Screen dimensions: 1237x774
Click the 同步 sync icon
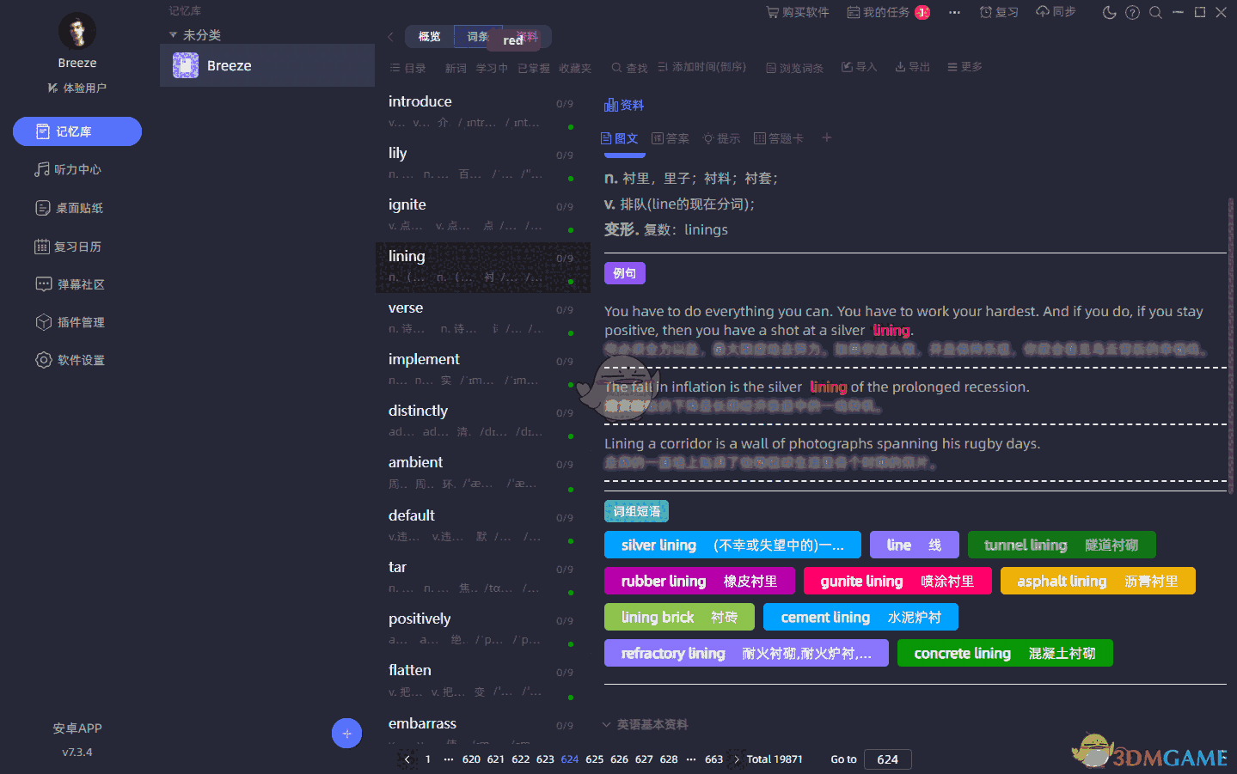pyautogui.click(x=1055, y=11)
